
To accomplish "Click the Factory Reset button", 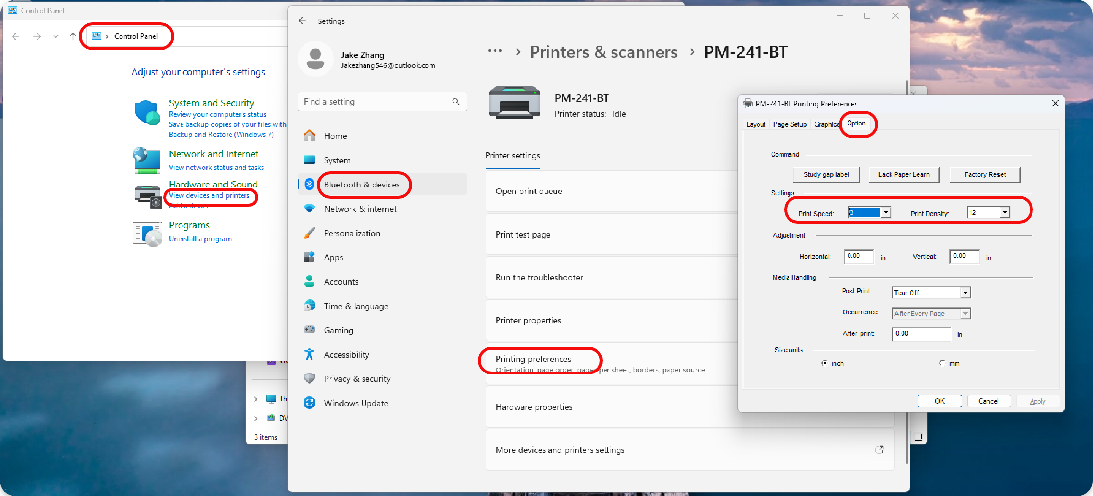I will 985,174.
